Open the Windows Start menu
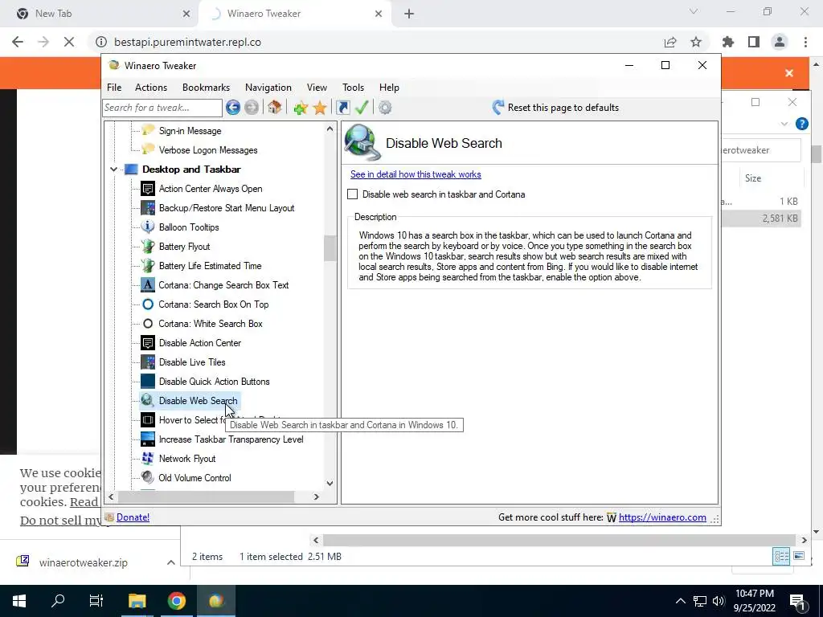 click(19, 601)
